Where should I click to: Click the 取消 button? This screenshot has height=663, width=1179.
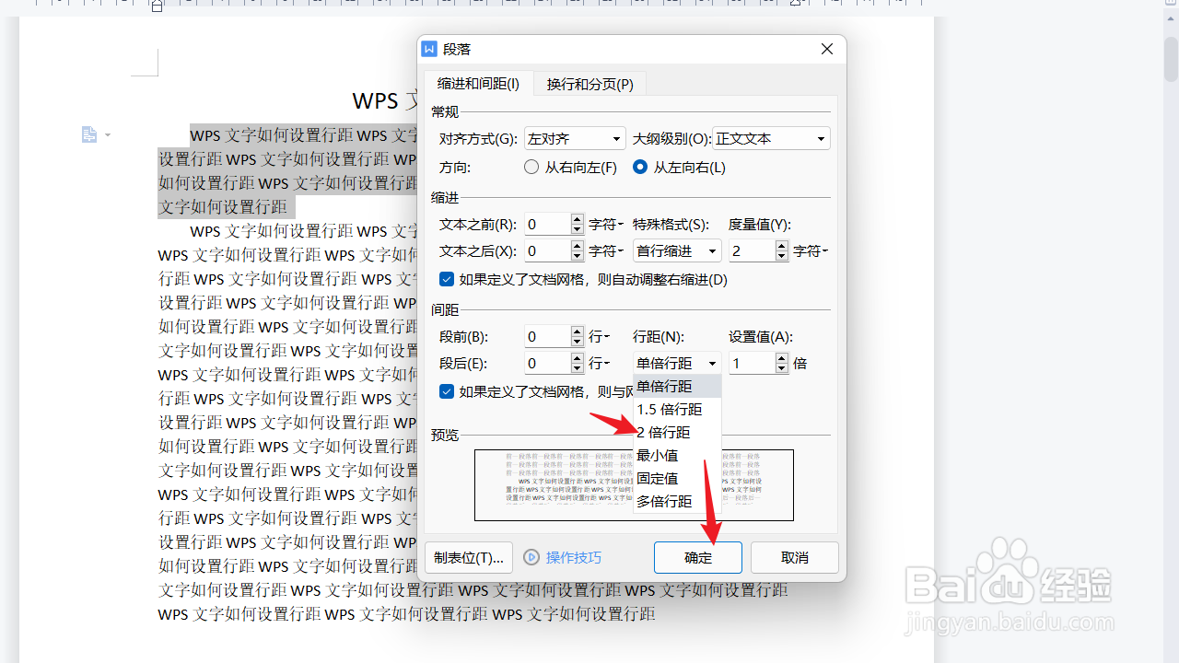(x=795, y=557)
